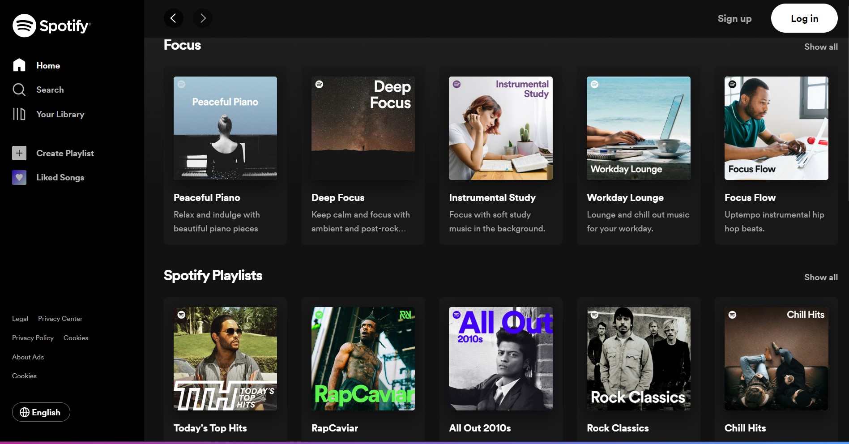The width and height of the screenshot is (849, 444).
Task: Click 'Focus with soft study music' description
Action: [x=497, y=222]
